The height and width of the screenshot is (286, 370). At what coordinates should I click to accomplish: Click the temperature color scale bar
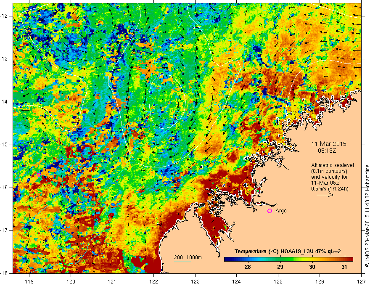click(x=288, y=260)
